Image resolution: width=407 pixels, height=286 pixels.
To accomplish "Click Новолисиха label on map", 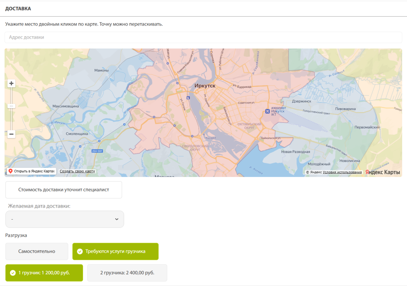I will [350, 161].
